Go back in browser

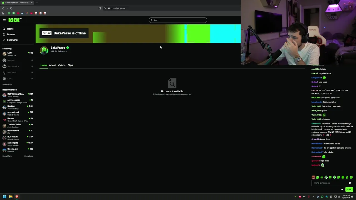[x=3, y=8]
